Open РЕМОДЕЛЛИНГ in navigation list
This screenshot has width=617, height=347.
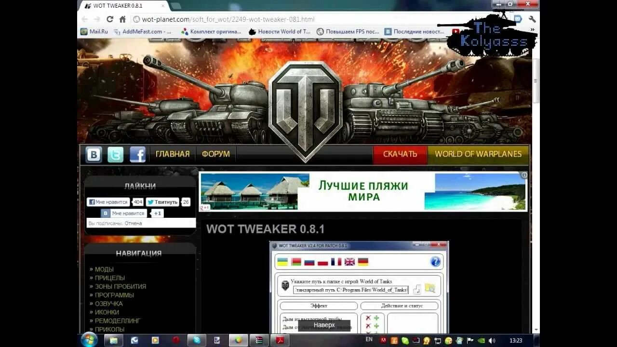click(118, 320)
